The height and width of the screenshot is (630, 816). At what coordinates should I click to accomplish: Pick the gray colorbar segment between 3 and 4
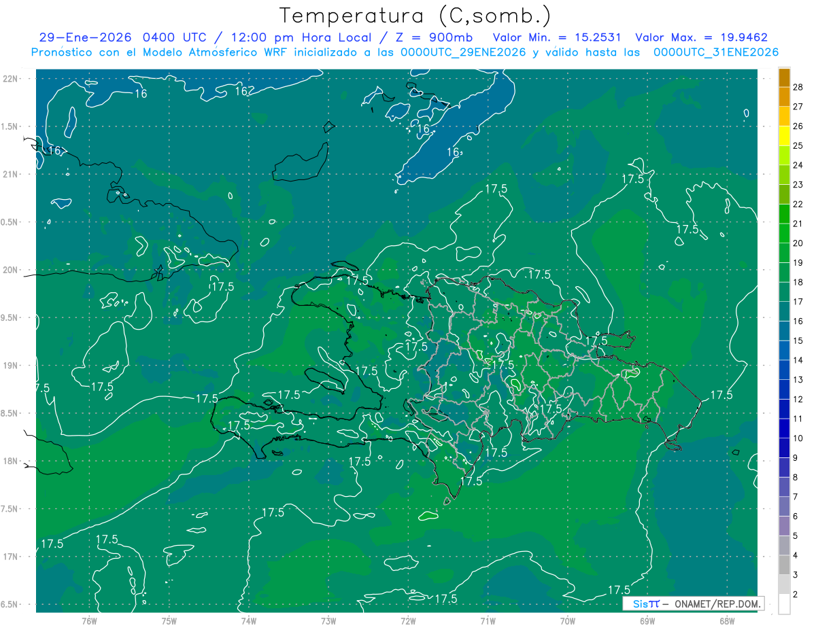[785, 565]
